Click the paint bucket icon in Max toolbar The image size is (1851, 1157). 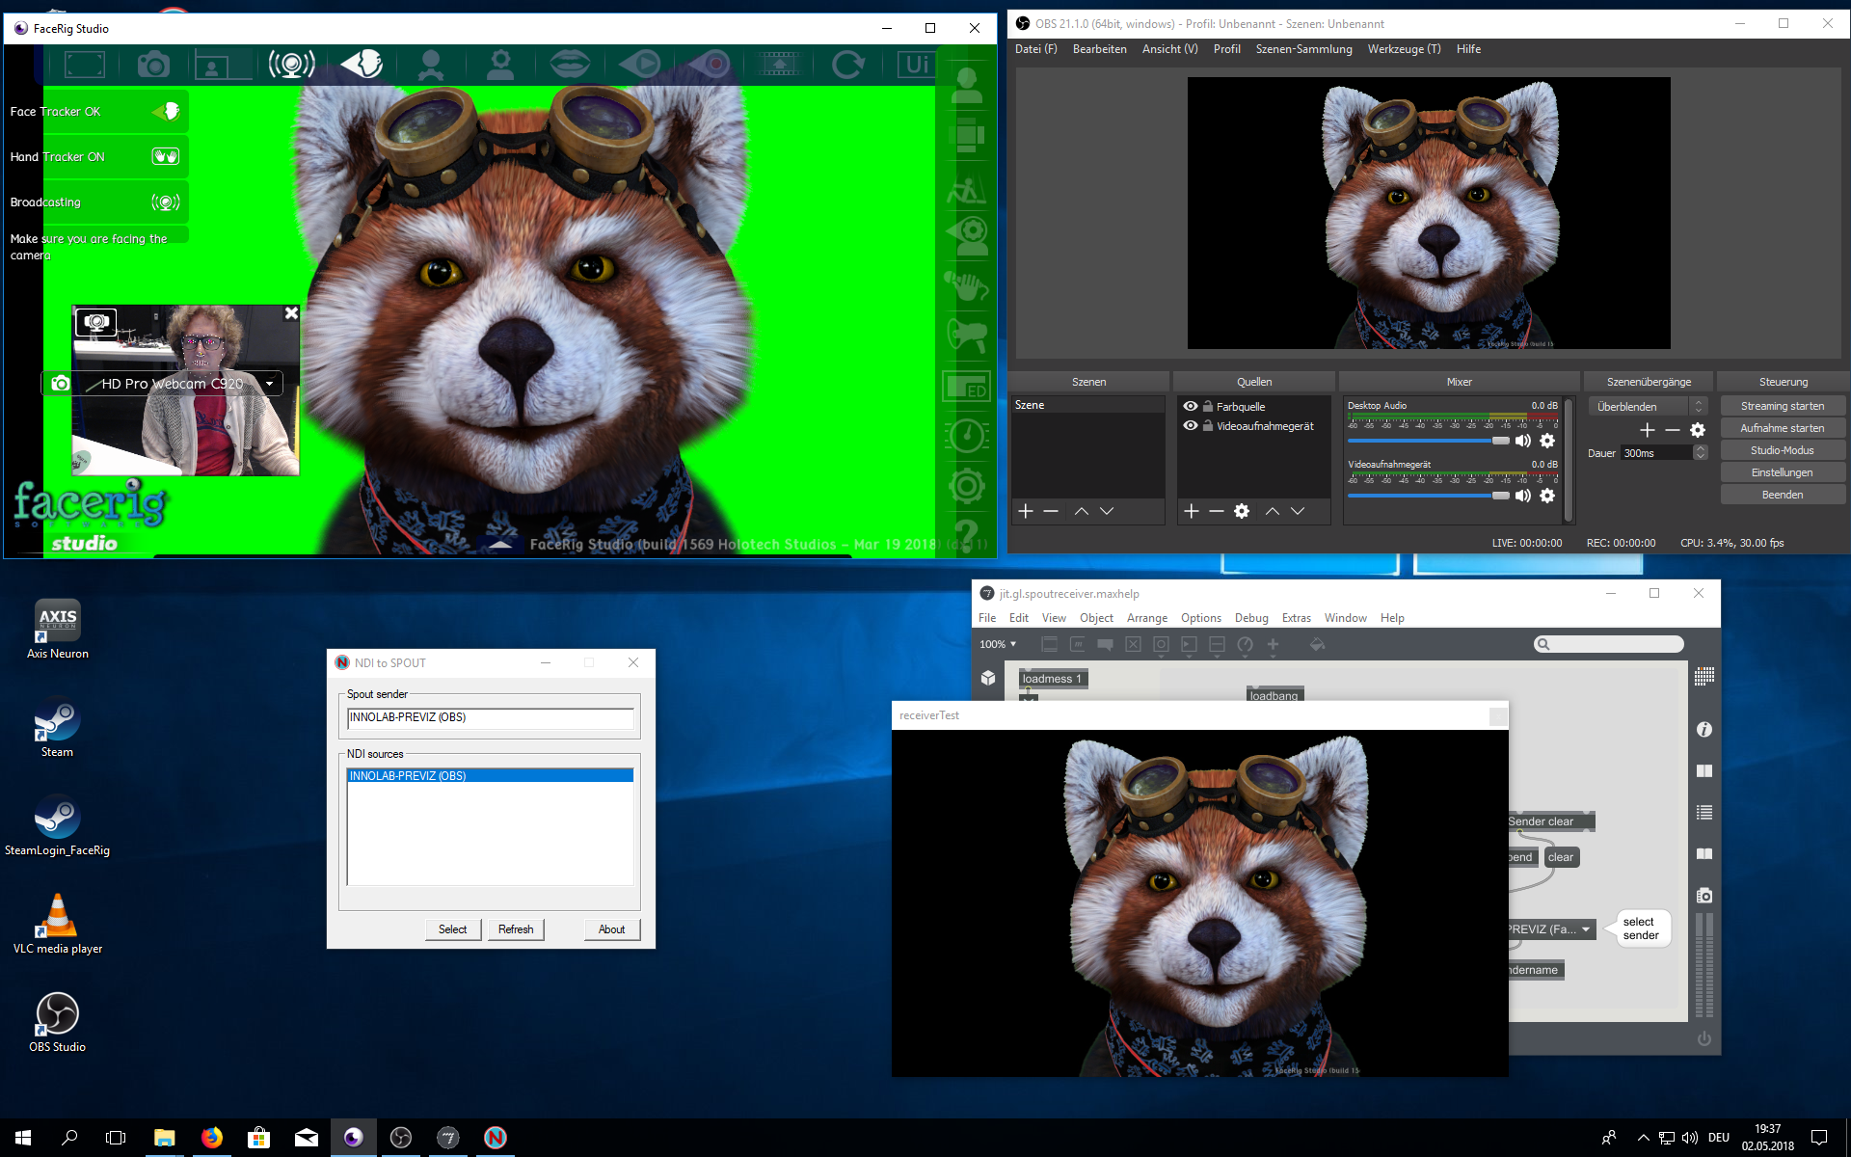tap(1317, 644)
